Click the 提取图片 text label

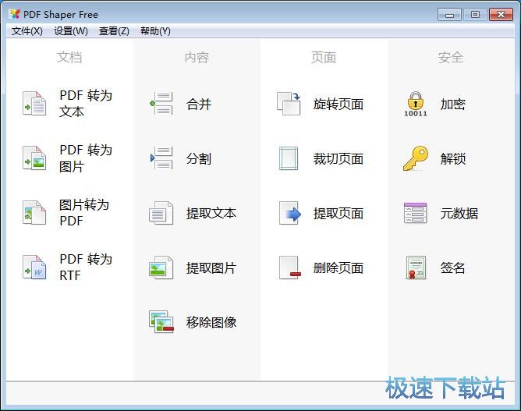click(x=211, y=268)
